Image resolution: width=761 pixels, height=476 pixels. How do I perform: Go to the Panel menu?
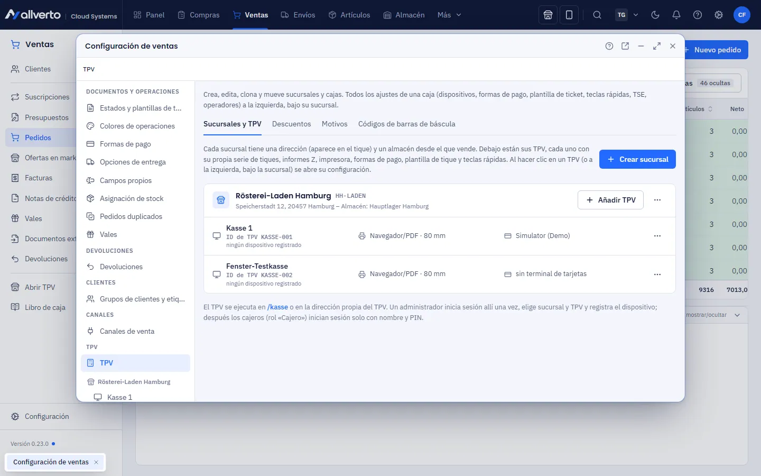[149, 15]
